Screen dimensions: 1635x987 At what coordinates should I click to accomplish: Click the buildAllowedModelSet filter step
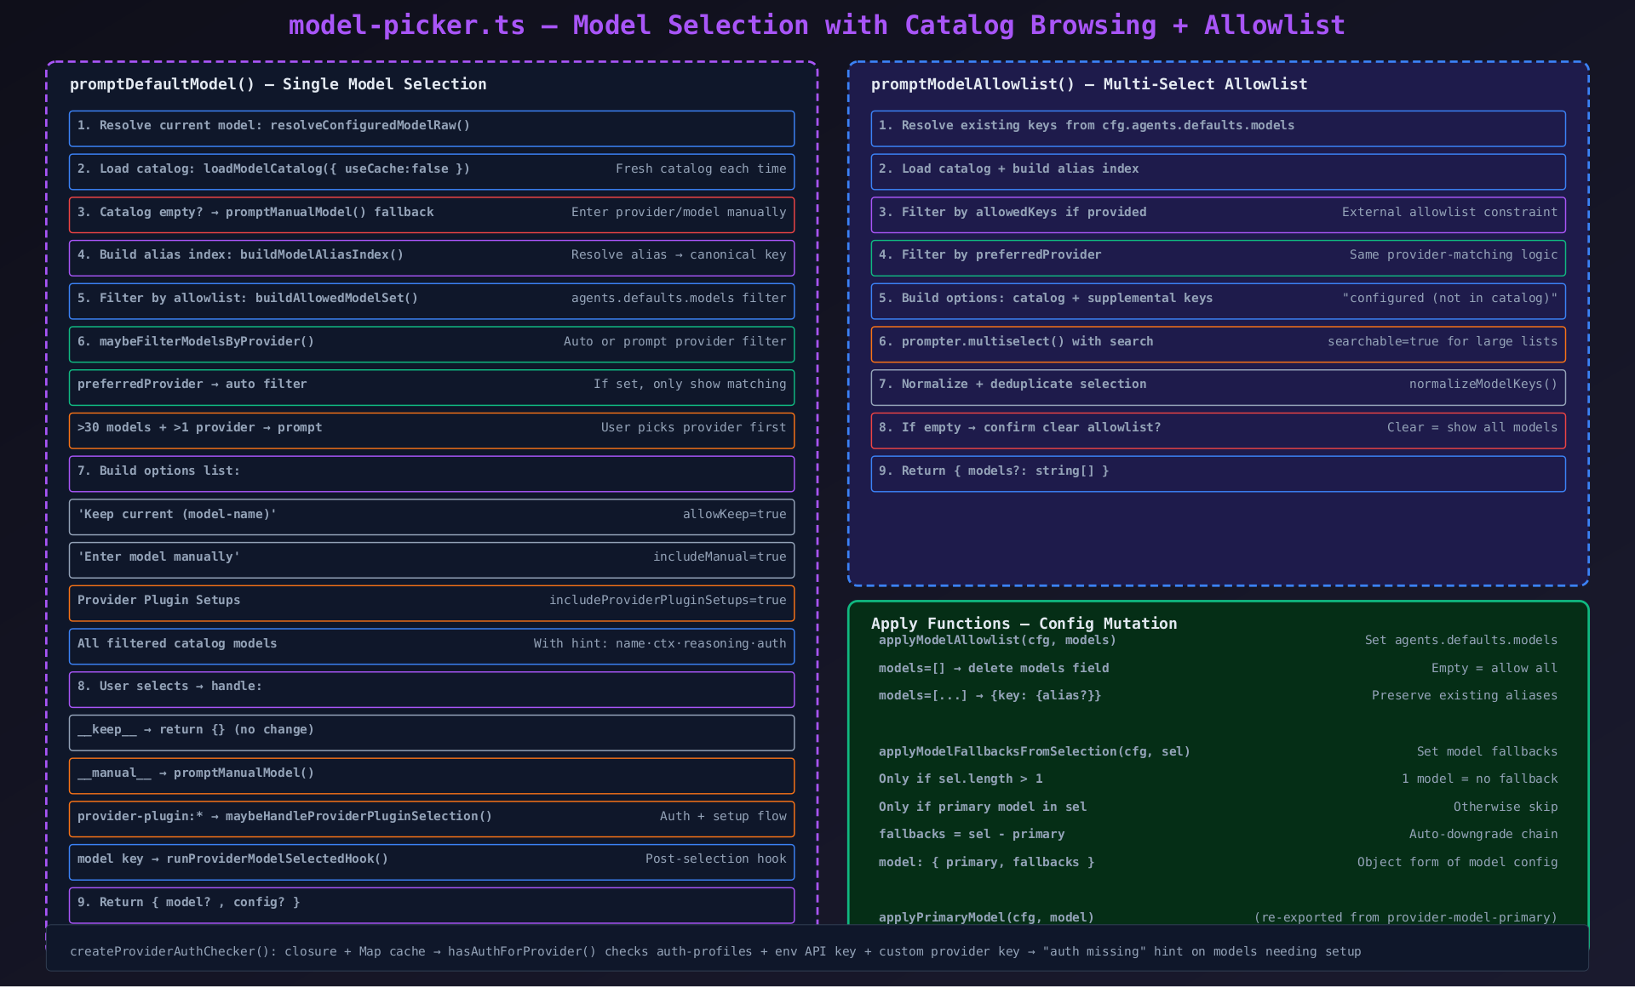click(431, 300)
